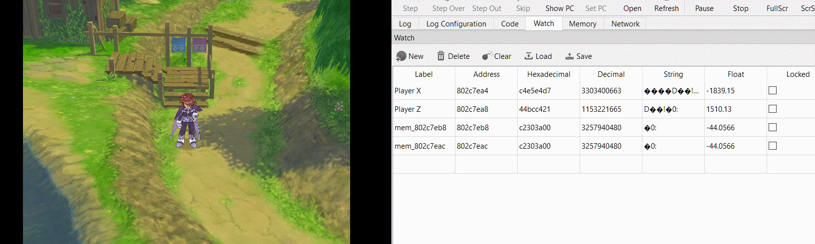Viewport: 815px width, 244px height.
Task: Switch to the Network tab
Action: [625, 24]
